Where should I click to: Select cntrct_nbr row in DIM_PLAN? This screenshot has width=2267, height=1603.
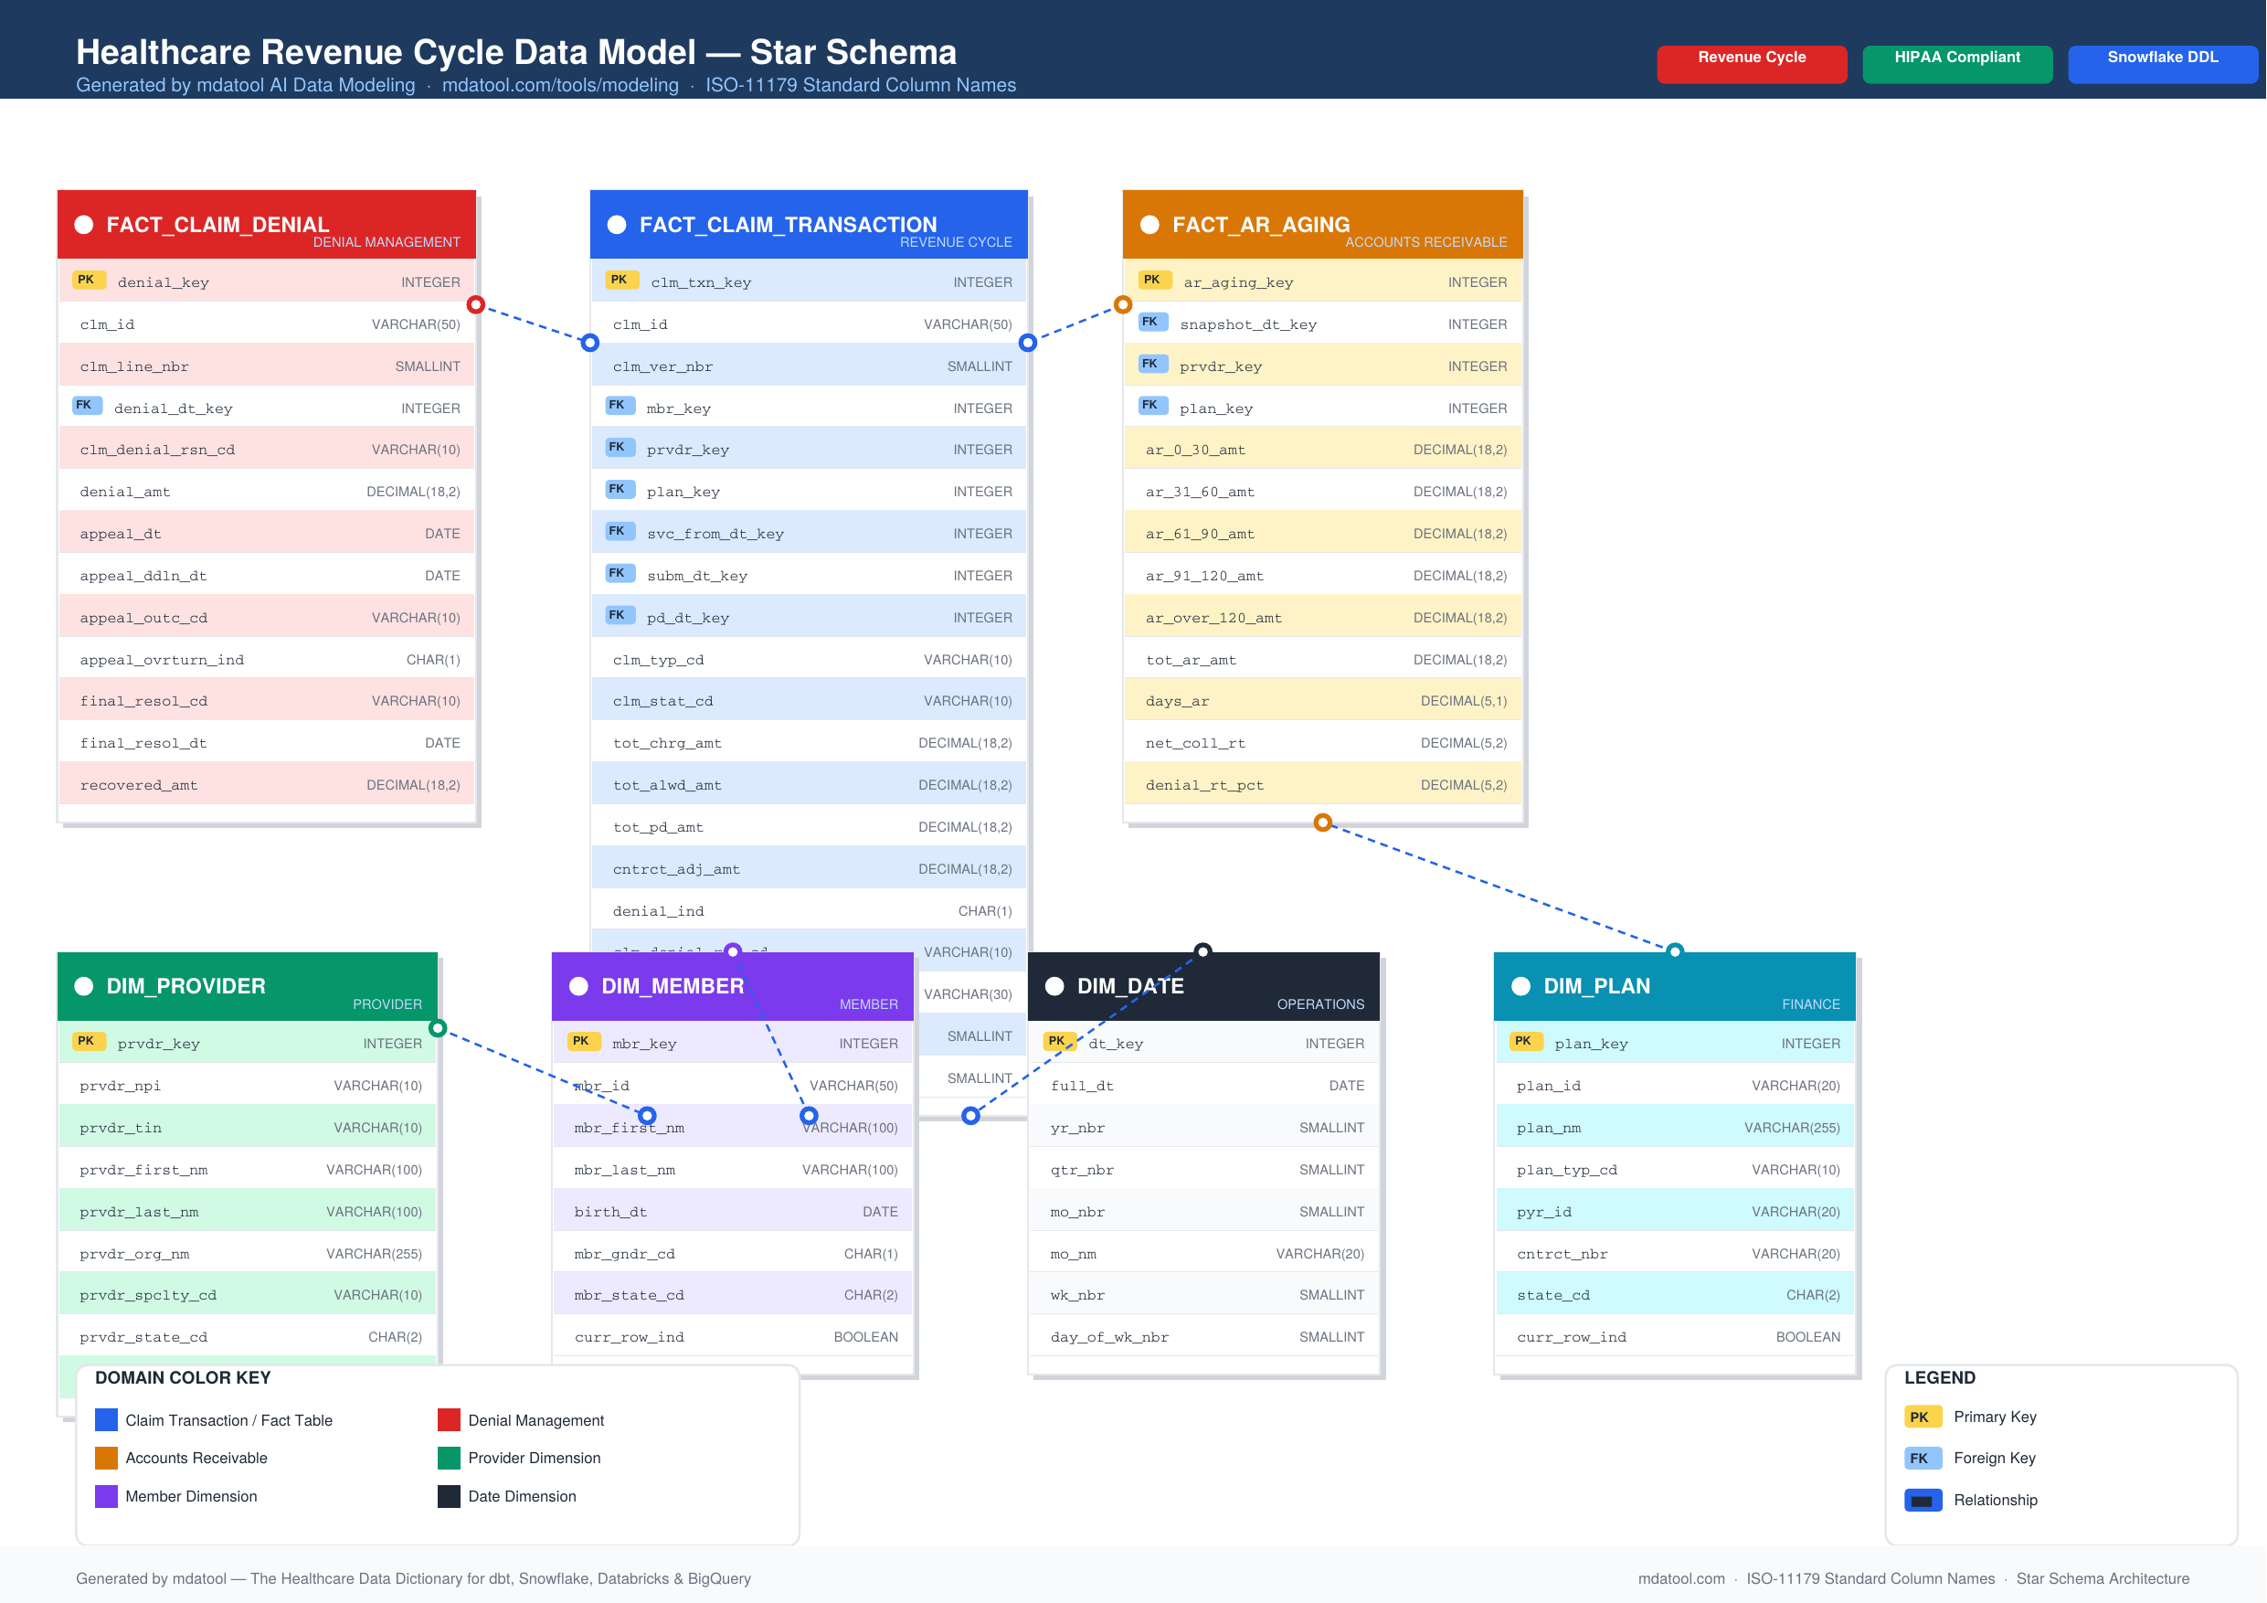click(1676, 1253)
